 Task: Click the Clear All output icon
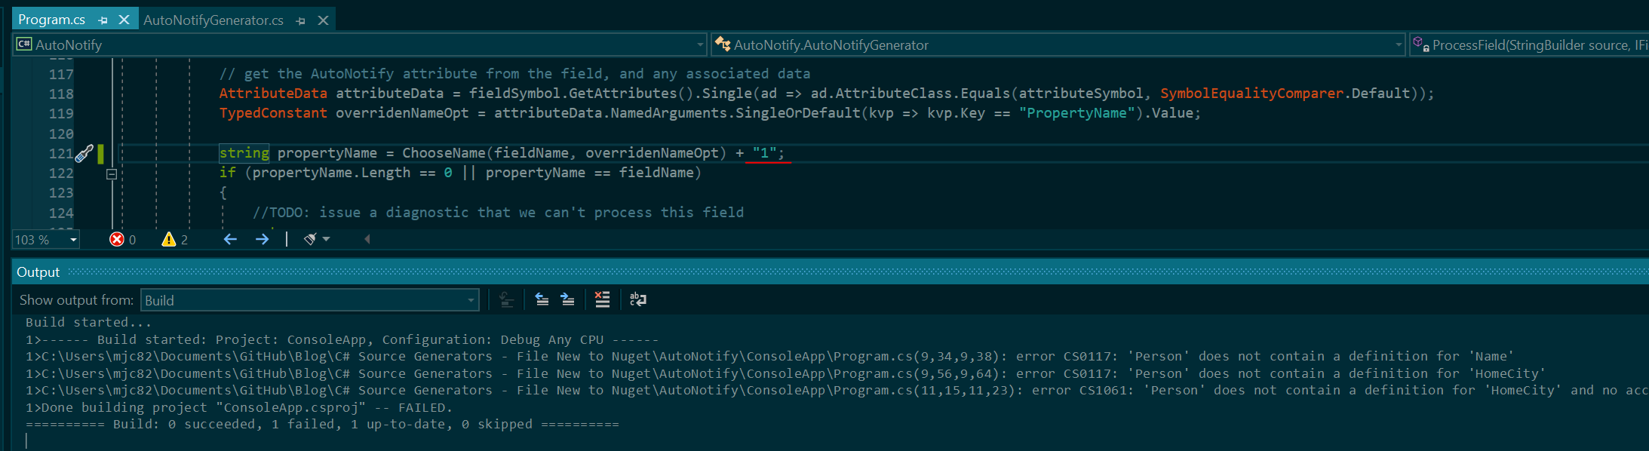pos(602,299)
